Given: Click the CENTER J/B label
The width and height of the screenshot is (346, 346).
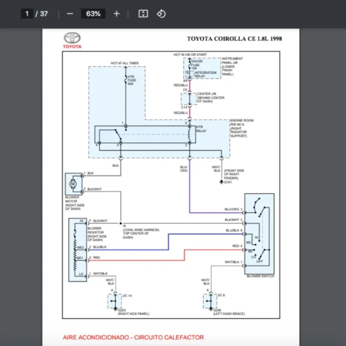Looking at the screenshot, I should coord(206,94).
